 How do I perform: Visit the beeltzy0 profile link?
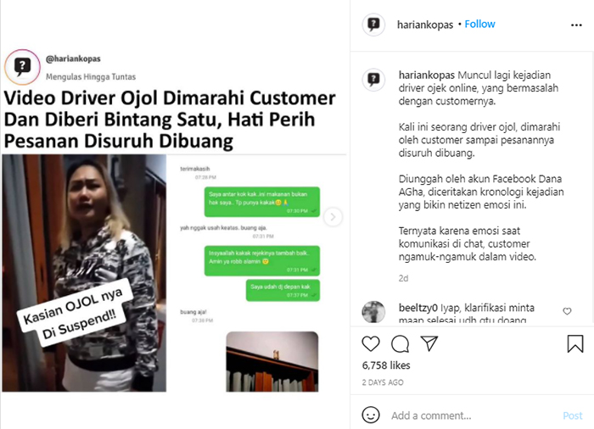click(x=417, y=308)
